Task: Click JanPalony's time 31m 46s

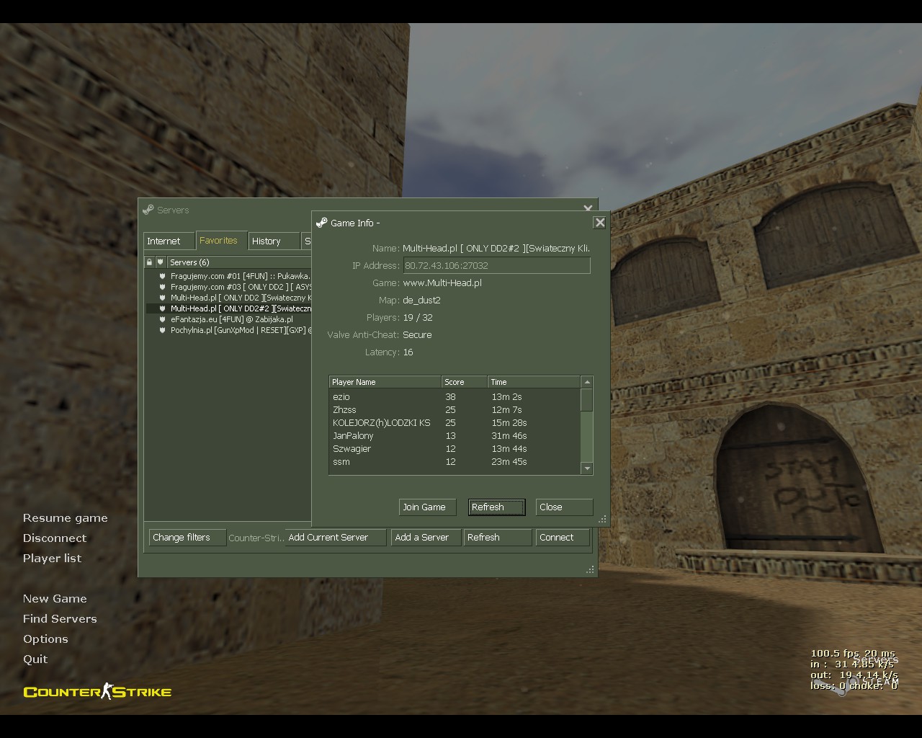Action: [x=509, y=436]
